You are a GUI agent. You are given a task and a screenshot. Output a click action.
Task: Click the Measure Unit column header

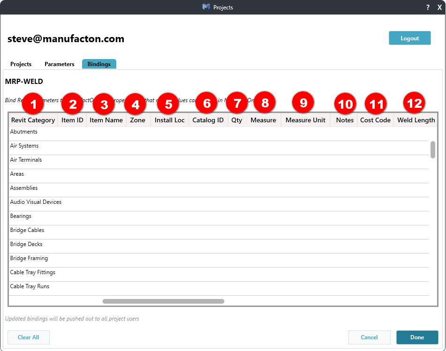tap(305, 120)
